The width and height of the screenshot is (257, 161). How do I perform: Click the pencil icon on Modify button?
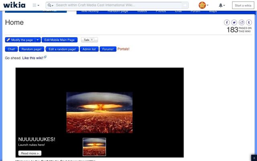coord(8,40)
